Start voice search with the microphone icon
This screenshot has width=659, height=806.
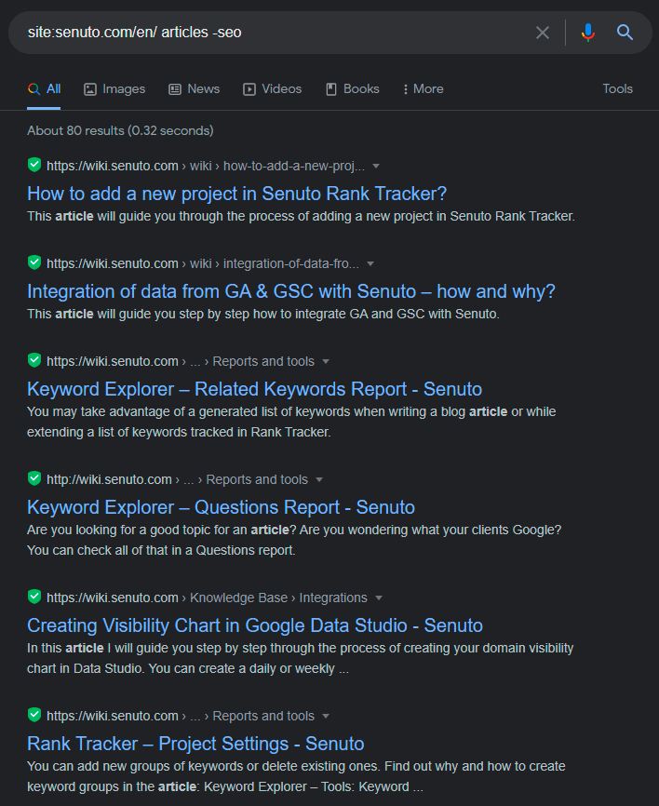[x=588, y=33]
